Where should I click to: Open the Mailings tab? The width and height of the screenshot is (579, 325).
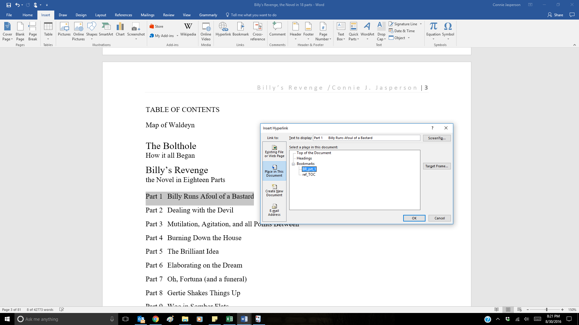[x=147, y=15]
